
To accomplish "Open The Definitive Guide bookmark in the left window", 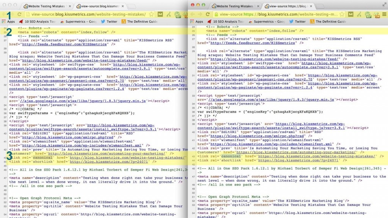I will [x=139, y=22].
